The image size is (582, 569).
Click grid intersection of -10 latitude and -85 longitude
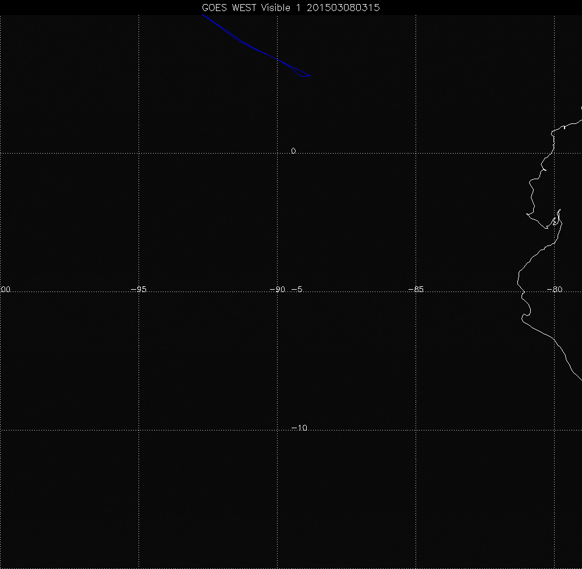[x=416, y=431]
